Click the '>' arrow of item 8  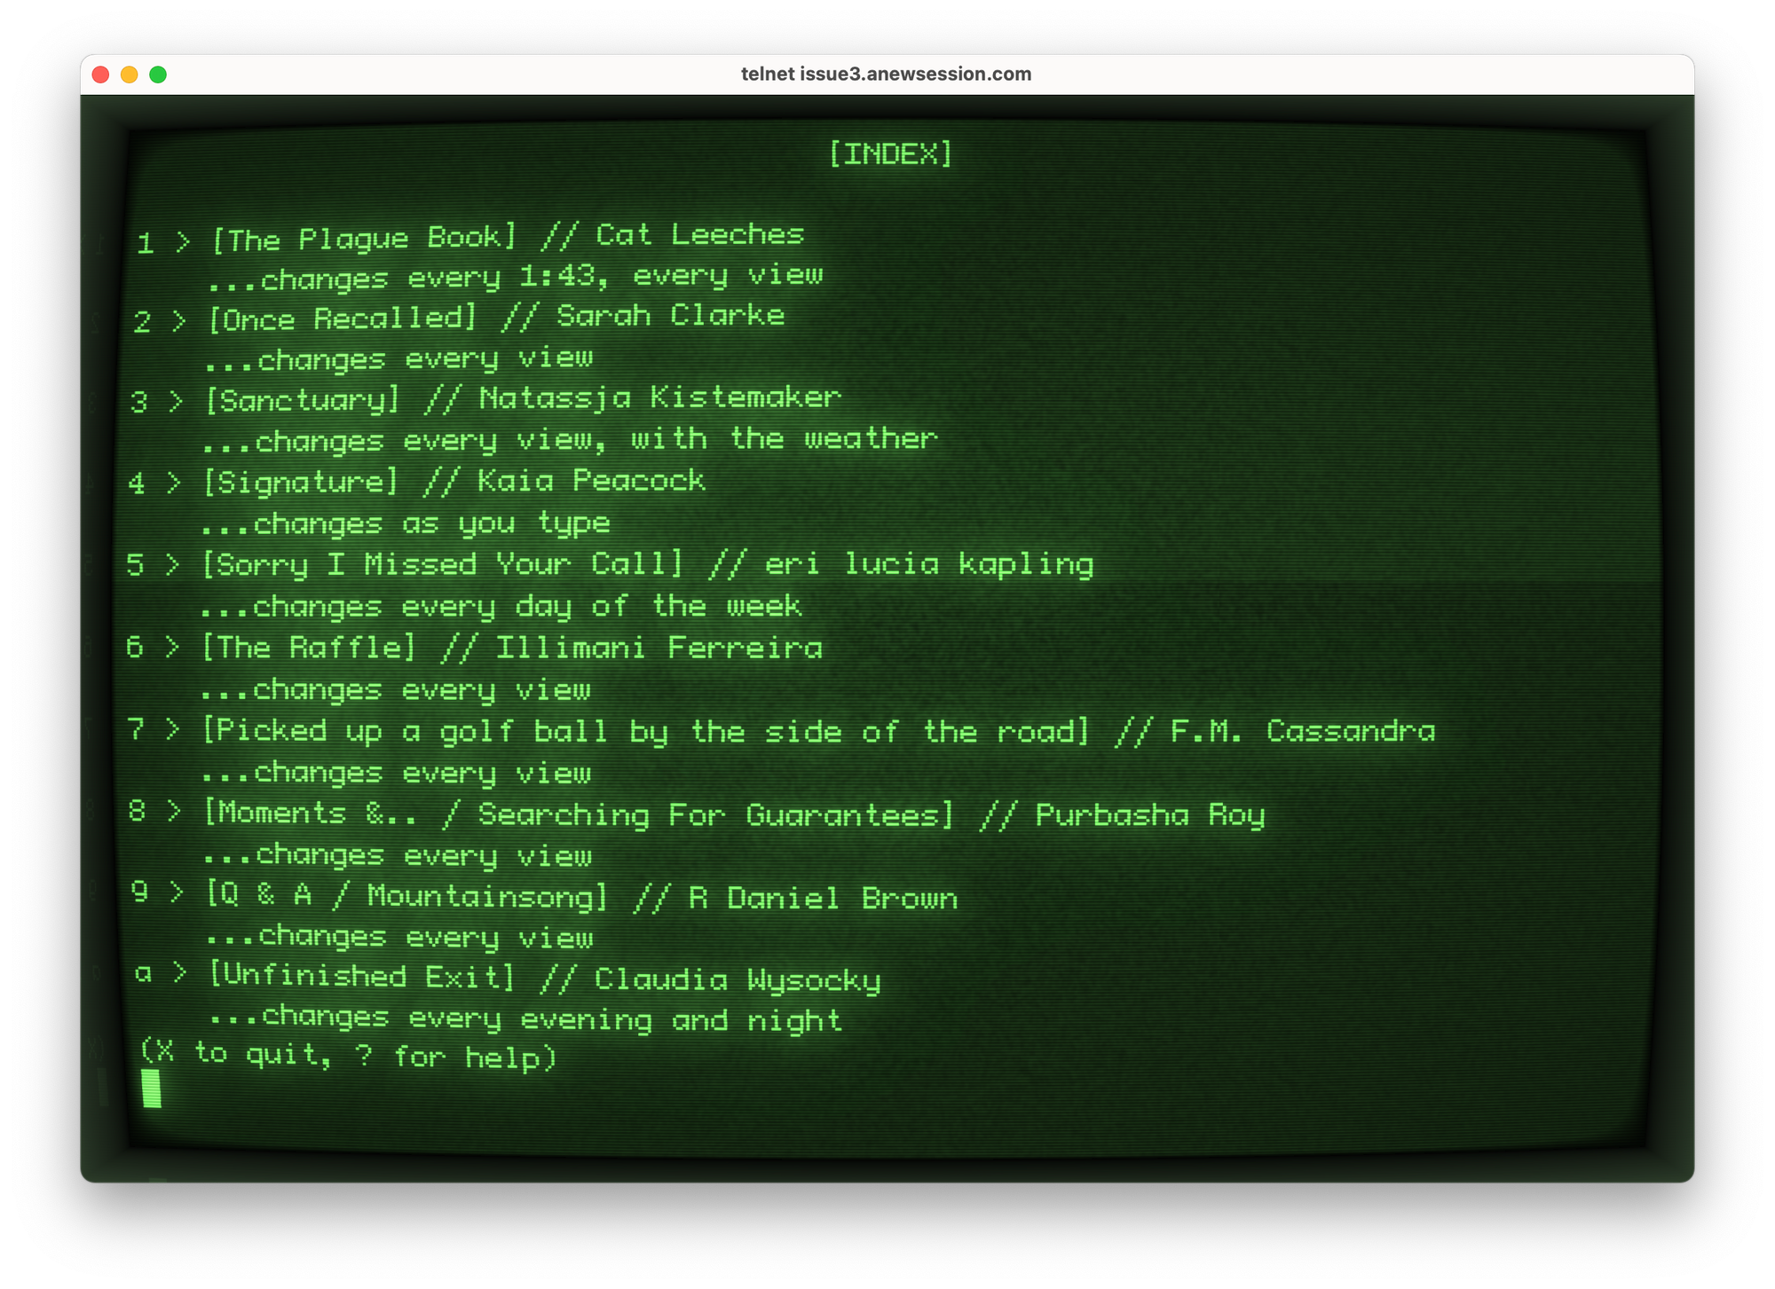tap(175, 812)
